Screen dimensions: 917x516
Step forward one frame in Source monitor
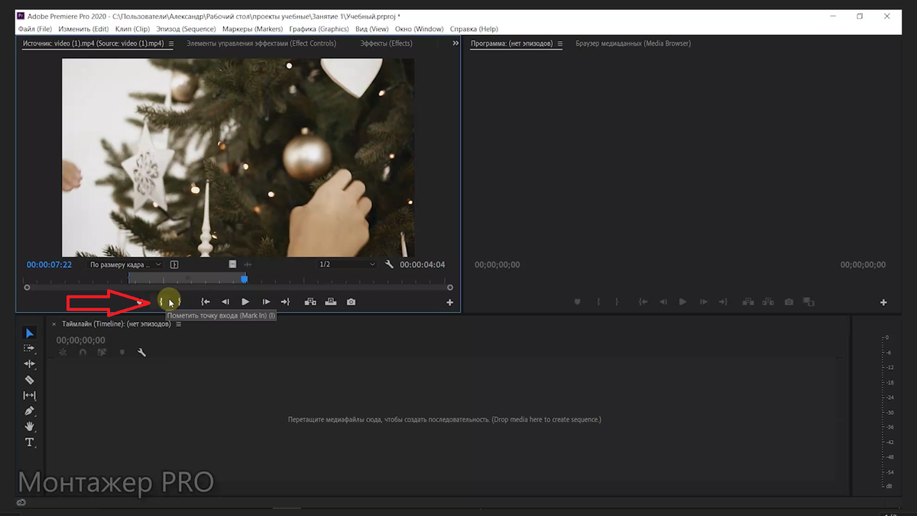click(x=266, y=302)
